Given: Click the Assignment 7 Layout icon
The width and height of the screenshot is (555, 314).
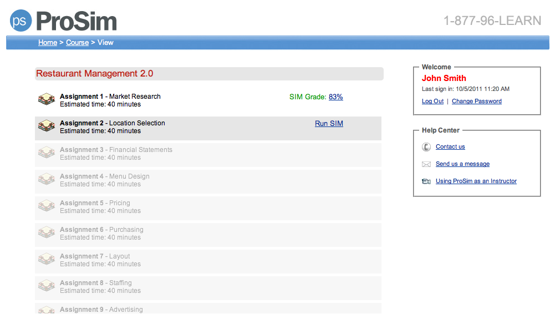Looking at the screenshot, I should (x=47, y=259).
